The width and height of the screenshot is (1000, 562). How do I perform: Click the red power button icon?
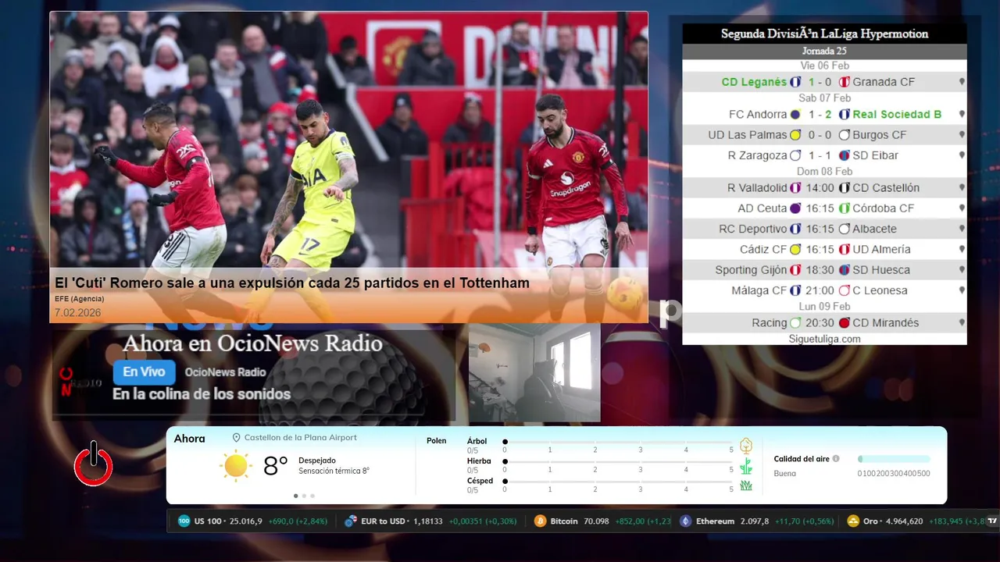tap(94, 464)
